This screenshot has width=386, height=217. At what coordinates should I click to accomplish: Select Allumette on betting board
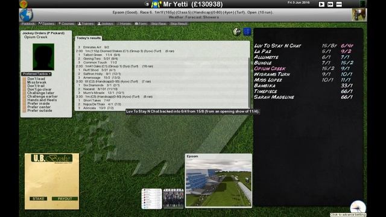point(266,57)
